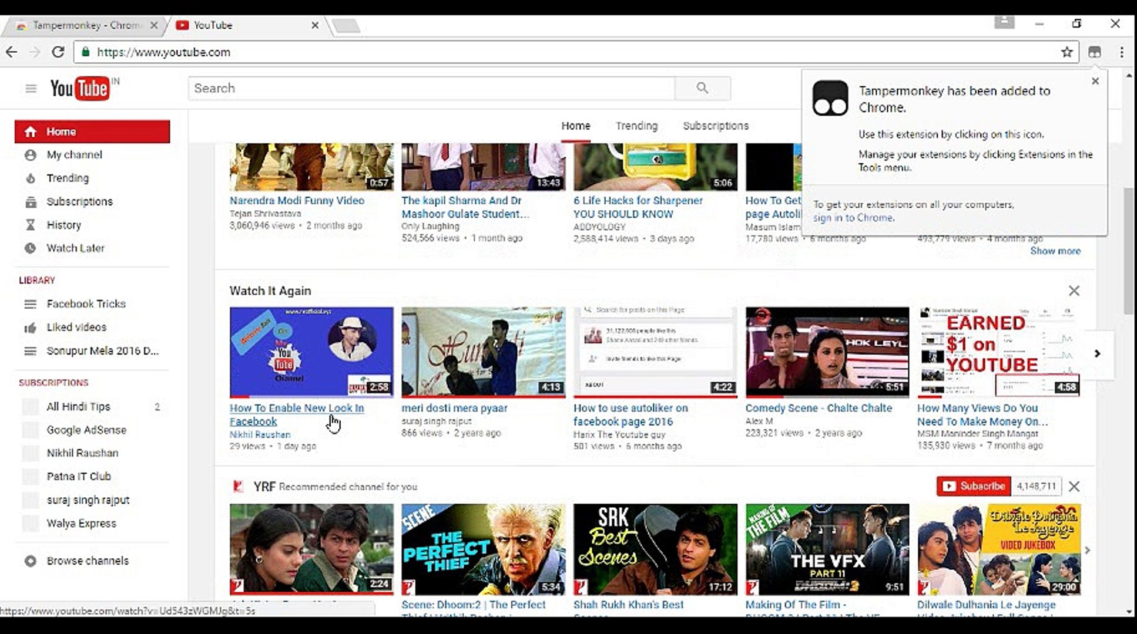Click the extension icon next to bookmarks star
This screenshot has width=1137, height=634.
point(1095,52)
